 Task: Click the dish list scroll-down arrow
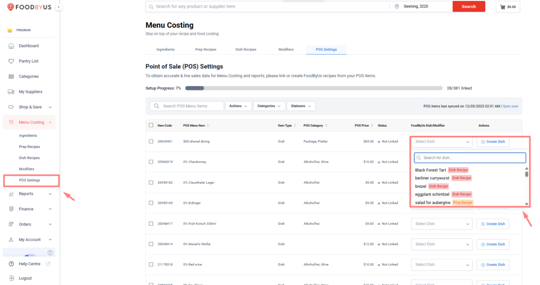(x=527, y=204)
